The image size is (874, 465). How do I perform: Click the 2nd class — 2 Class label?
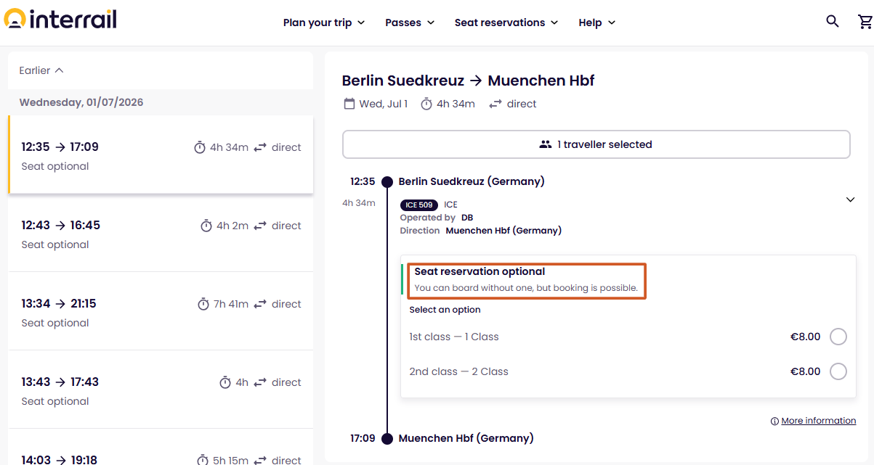click(x=458, y=371)
